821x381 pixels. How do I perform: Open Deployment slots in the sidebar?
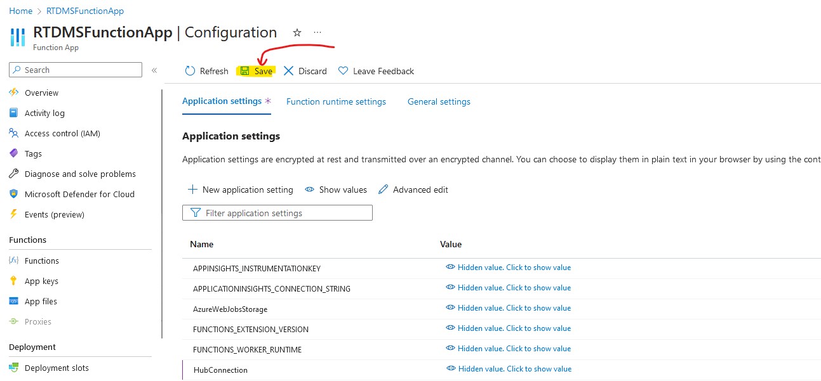[x=57, y=368]
